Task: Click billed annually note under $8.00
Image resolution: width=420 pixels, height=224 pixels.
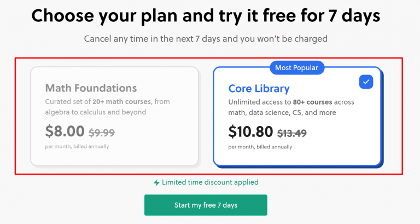Action: click(x=77, y=146)
